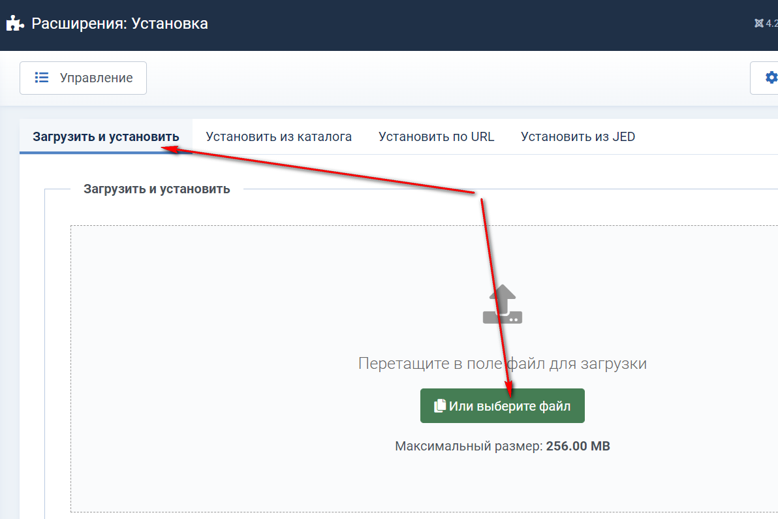Open the gear settings button
The image size is (778, 519).
(770, 78)
